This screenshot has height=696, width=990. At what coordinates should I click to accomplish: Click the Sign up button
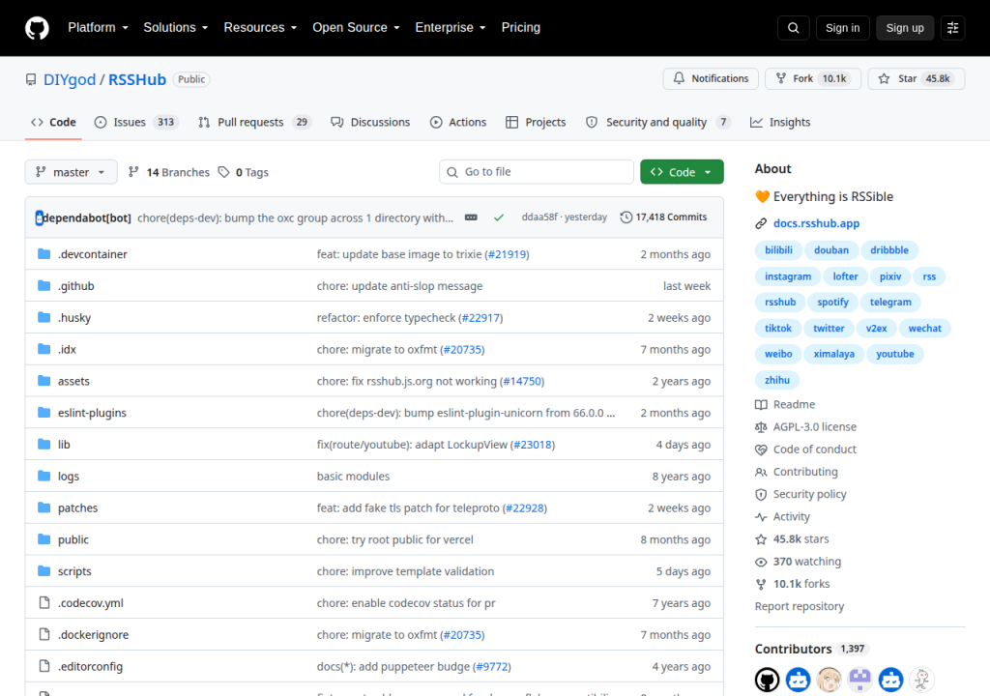905,28
